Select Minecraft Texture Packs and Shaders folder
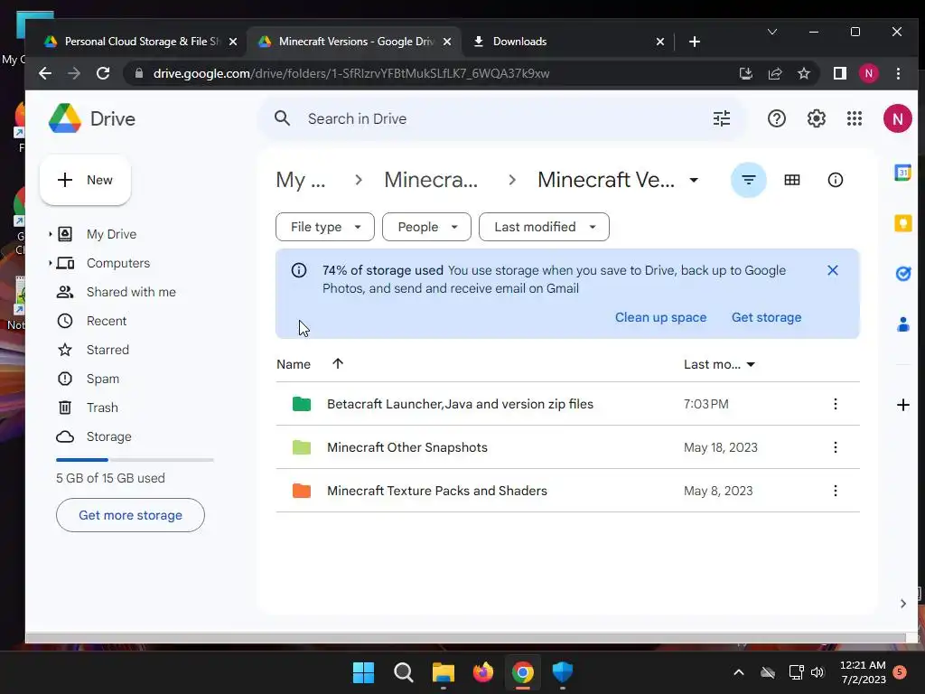 coord(567,491)
